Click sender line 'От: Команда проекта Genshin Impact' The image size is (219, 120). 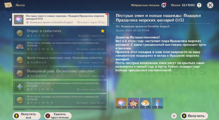click(x=142, y=26)
